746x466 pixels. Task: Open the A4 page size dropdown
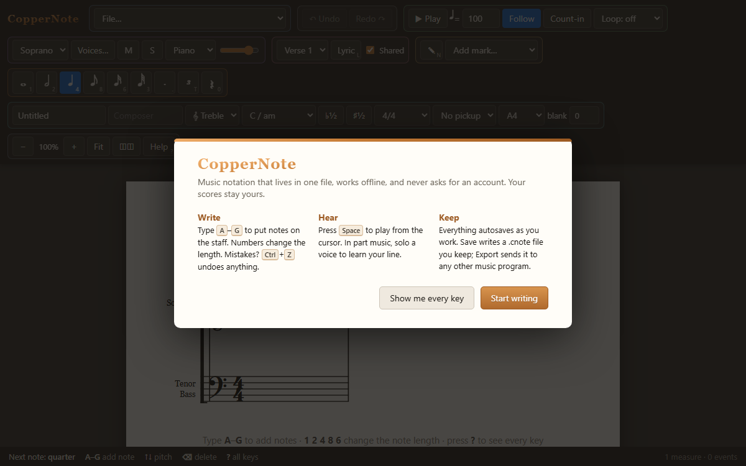521,116
